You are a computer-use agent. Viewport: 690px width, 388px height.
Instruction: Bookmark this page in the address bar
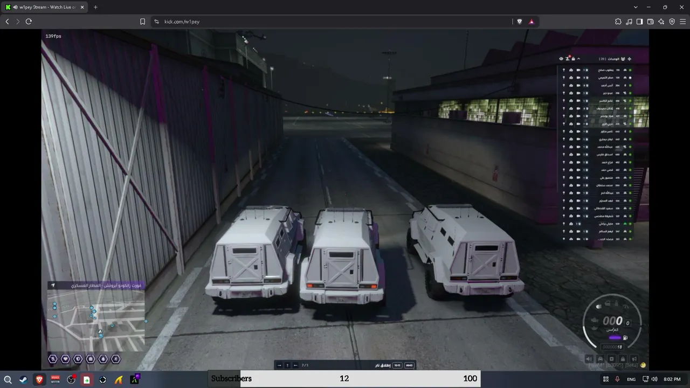tap(142, 22)
